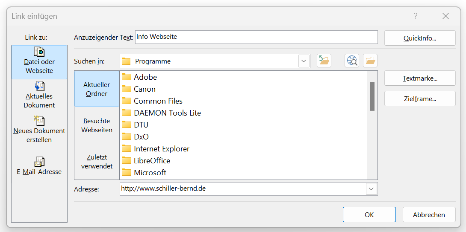Expand the Suchen in folder dropdown

point(304,61)
